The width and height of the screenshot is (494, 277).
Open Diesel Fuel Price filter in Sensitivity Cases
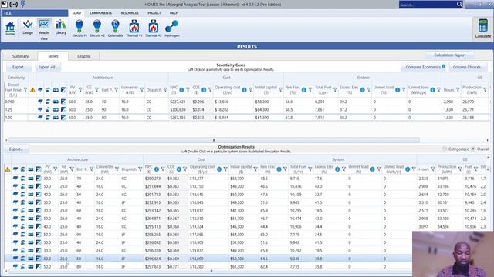pyautogui.click(x=25, y=90)
